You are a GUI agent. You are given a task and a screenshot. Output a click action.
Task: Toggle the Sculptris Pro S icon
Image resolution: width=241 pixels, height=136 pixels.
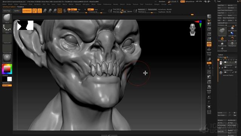tap(65, 11)
